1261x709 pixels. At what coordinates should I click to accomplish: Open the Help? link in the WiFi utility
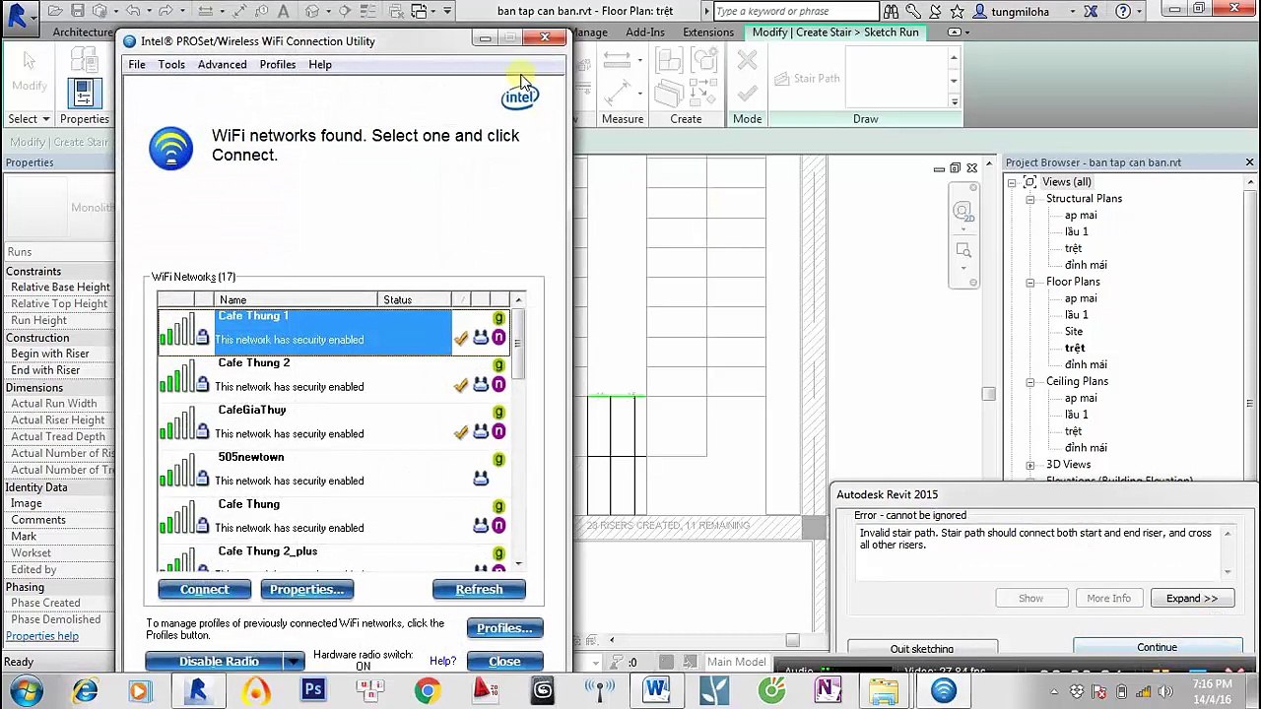click(442, 662)
